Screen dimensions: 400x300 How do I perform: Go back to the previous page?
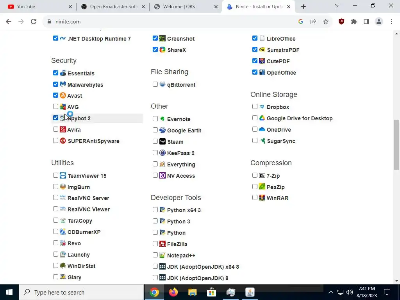point(9,22)
